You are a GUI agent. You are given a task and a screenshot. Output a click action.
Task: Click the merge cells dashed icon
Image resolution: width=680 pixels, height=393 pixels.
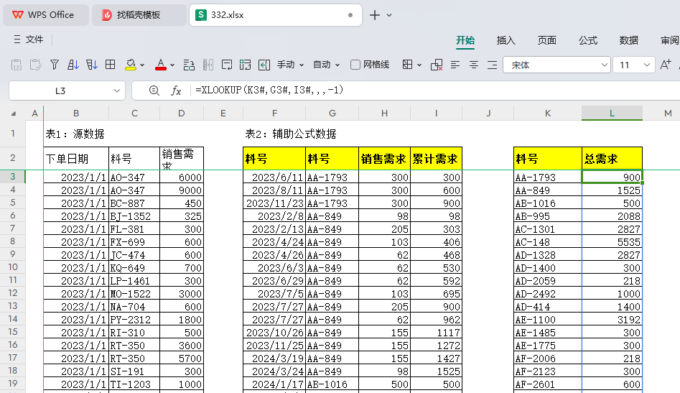[245, 65]
